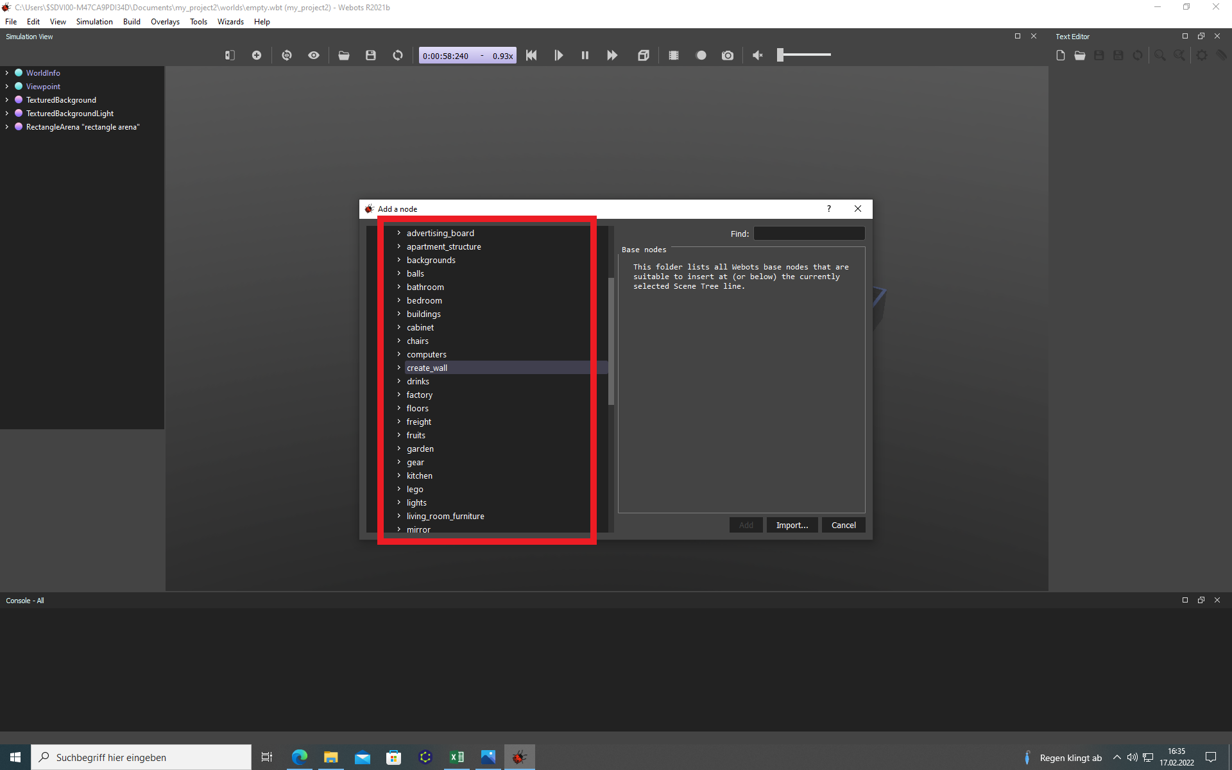Take a screenshot with camera icon
This screenshot has height=770, width=1232.
[727, 56]
